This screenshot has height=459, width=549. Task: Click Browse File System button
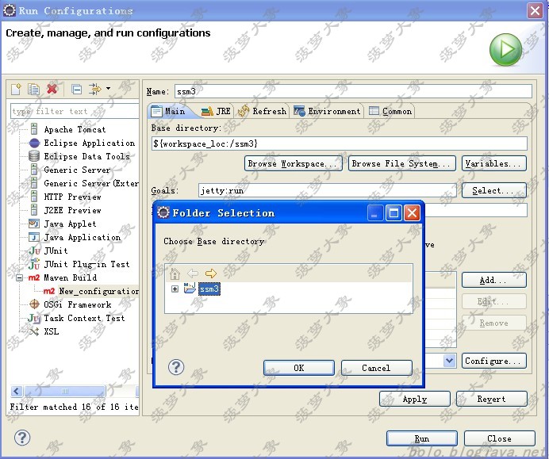(x=402, y=164)
